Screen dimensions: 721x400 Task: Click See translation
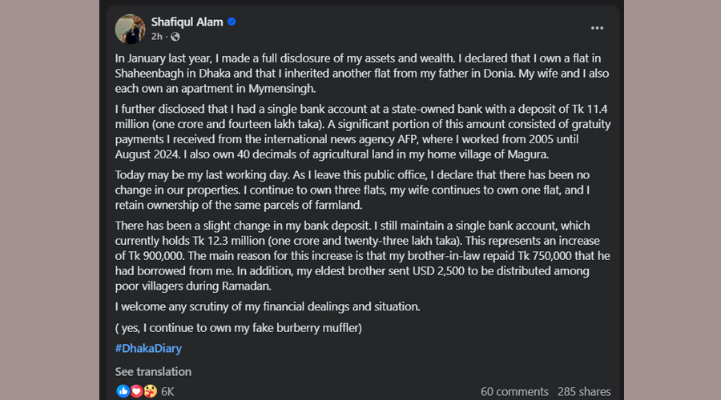click(153, 371)
